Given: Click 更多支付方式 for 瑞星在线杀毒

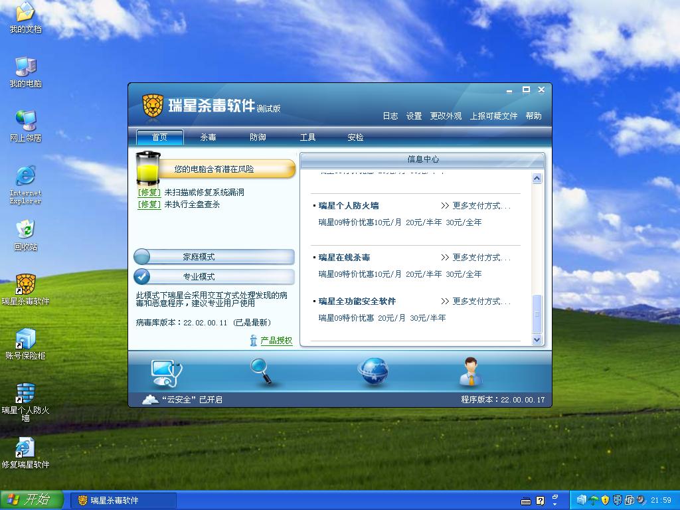Looking at the screenshot, I should (x=475, y=257).
